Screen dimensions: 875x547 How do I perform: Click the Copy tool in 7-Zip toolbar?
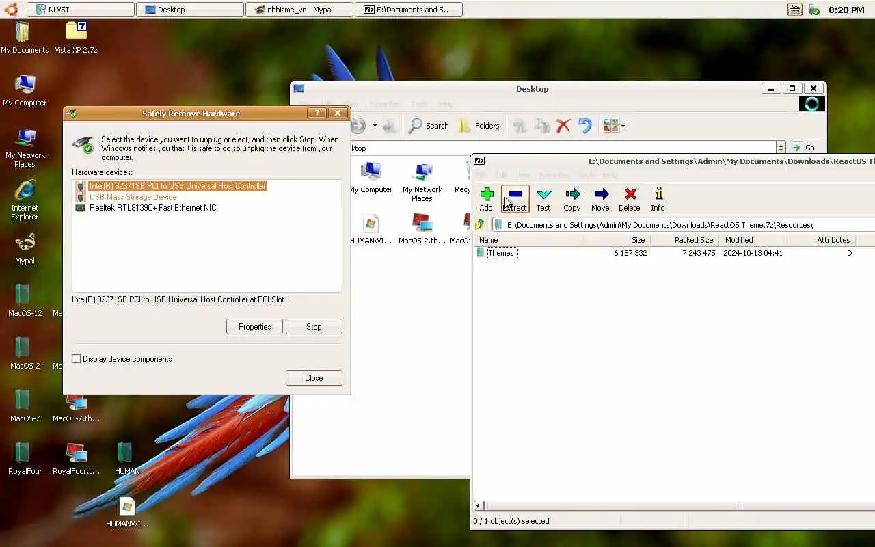572,199
